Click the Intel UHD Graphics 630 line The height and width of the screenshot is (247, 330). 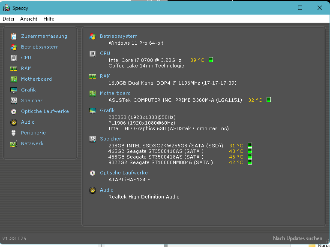point(168,128)
